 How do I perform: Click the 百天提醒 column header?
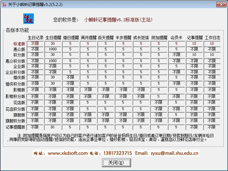pyautogui.click(x=106, y=38)
